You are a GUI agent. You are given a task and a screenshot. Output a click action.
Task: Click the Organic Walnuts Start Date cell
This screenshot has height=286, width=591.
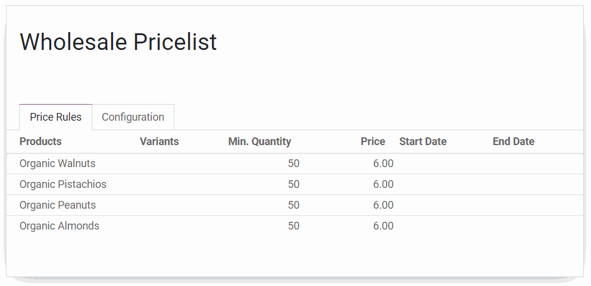(443, 164)
